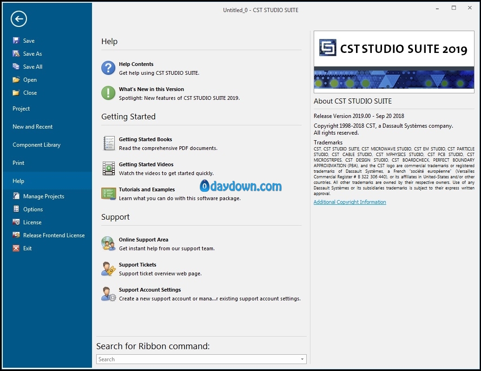481x371 pixels.
Task: Click the Save As icon
Action: click(16, 54)
